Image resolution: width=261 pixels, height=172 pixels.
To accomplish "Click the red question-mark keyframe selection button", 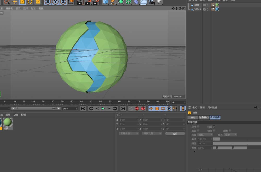I will pyautogui.click(x=143, y=109).
